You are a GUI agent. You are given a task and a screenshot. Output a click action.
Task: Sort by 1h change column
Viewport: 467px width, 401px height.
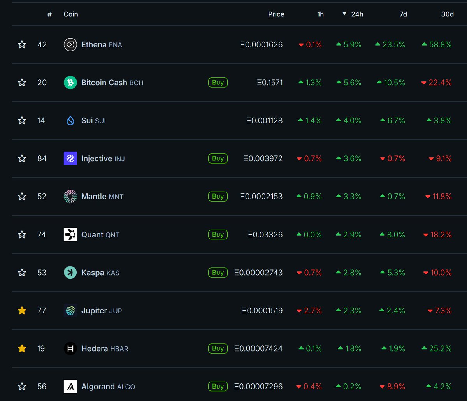tap(320, 14)
